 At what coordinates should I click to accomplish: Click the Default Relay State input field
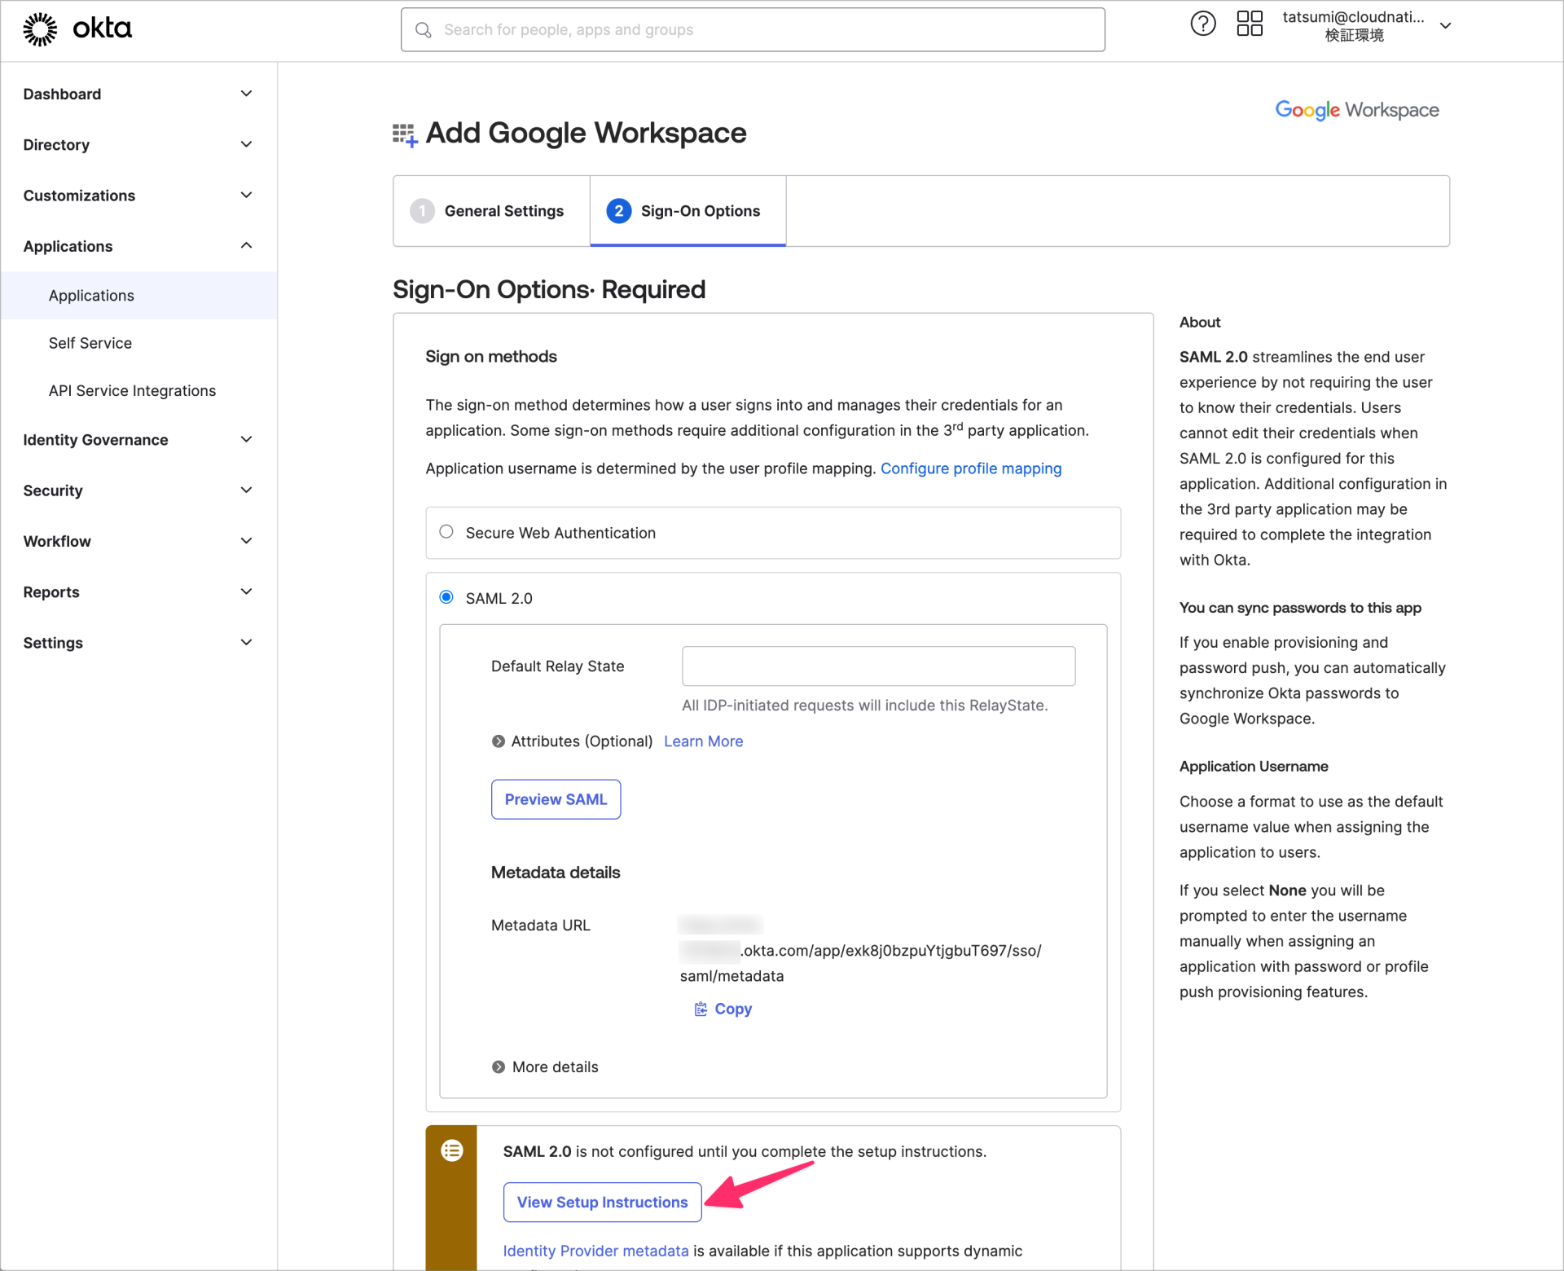pyautogui.click(x=878, y=666)
